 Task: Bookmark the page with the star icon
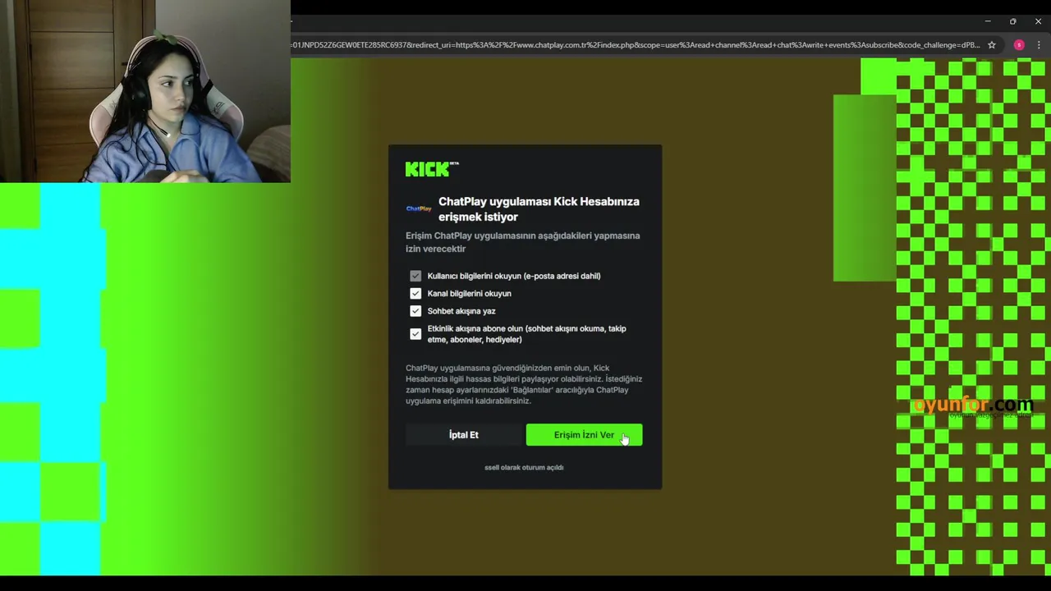coord(992,45)
